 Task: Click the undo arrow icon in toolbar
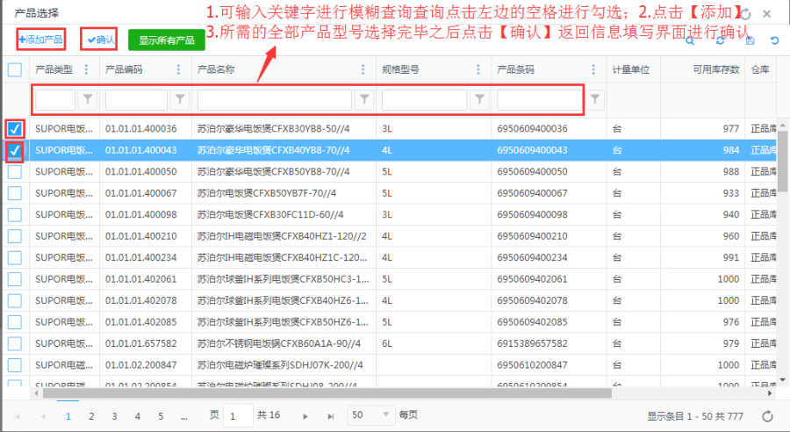774,41
